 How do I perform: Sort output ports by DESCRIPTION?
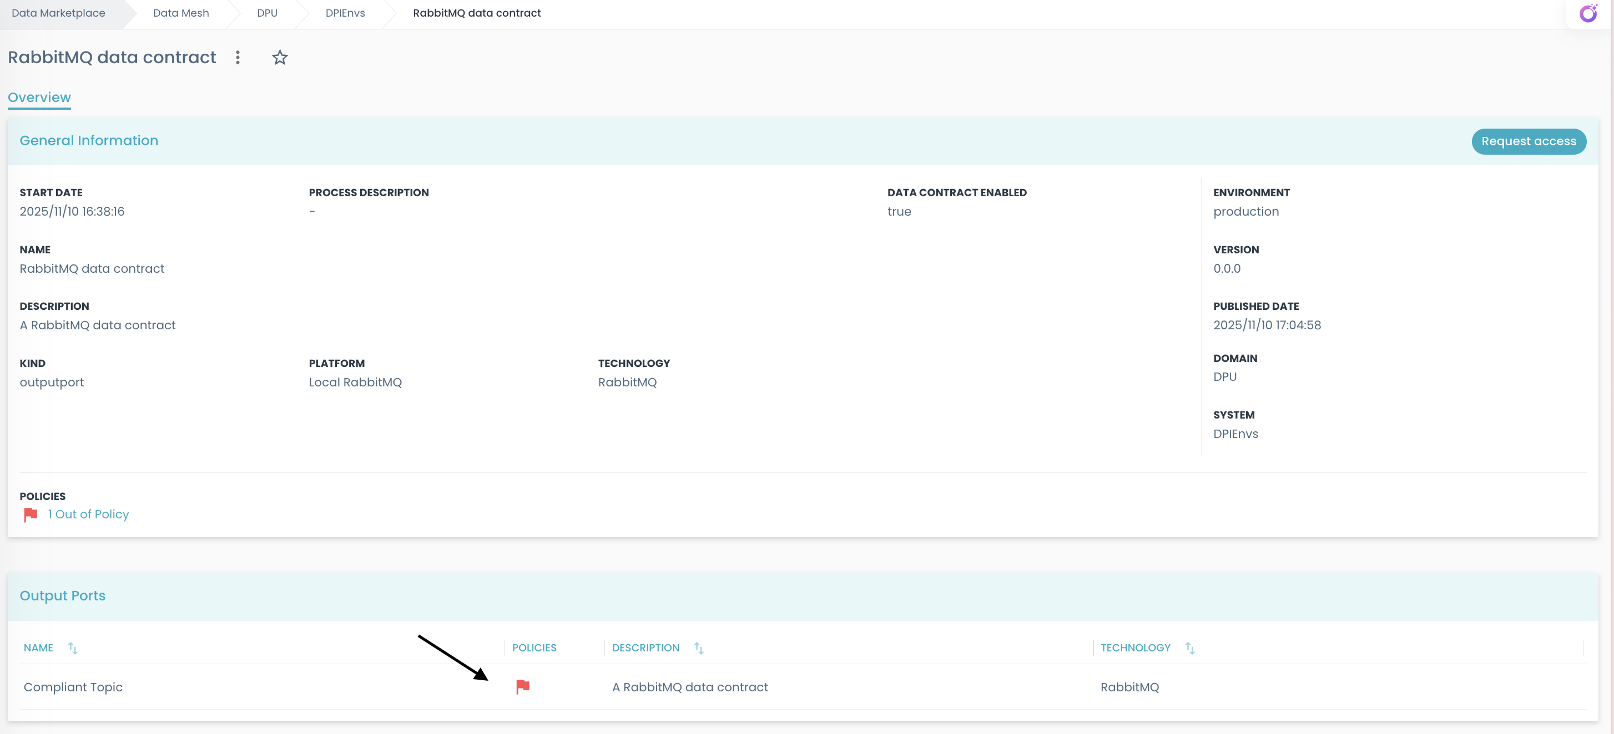pos(699,648)
